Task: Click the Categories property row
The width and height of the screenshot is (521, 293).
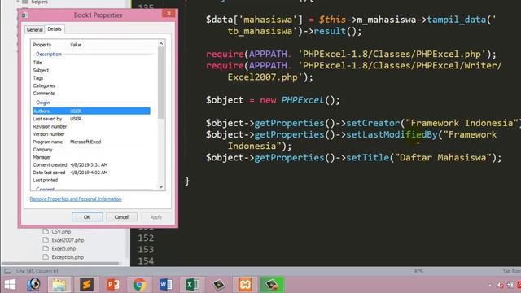Action: pos(91,85)
